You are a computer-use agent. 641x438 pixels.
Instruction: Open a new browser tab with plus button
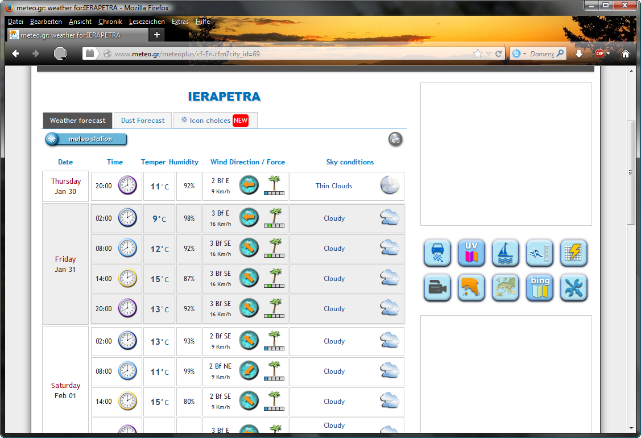coord(157,35)
